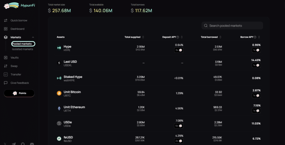Click the feUSD token icon
285x145 pixels.
(x=59, y=139)
